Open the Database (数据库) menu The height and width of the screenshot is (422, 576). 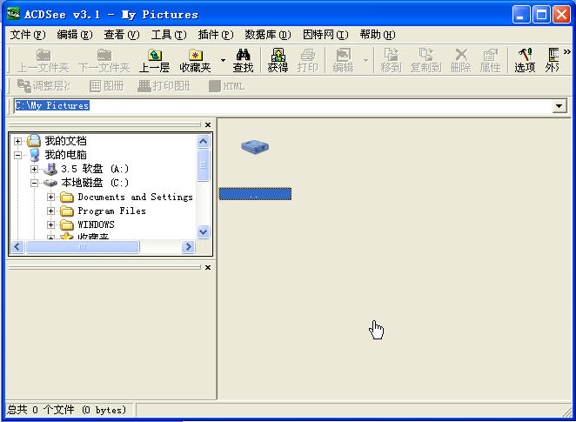coord(268,35)
